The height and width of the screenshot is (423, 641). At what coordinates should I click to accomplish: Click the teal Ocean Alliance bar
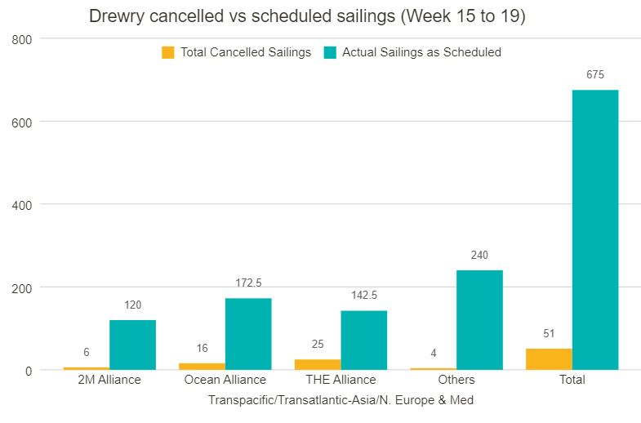coord(248,334)
